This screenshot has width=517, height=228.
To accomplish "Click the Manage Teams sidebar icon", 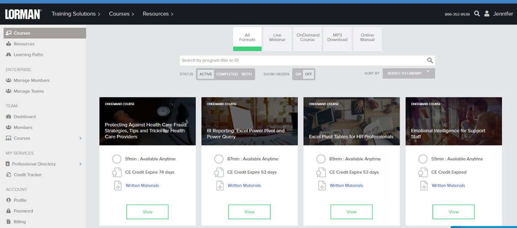I will pos(8,91).
